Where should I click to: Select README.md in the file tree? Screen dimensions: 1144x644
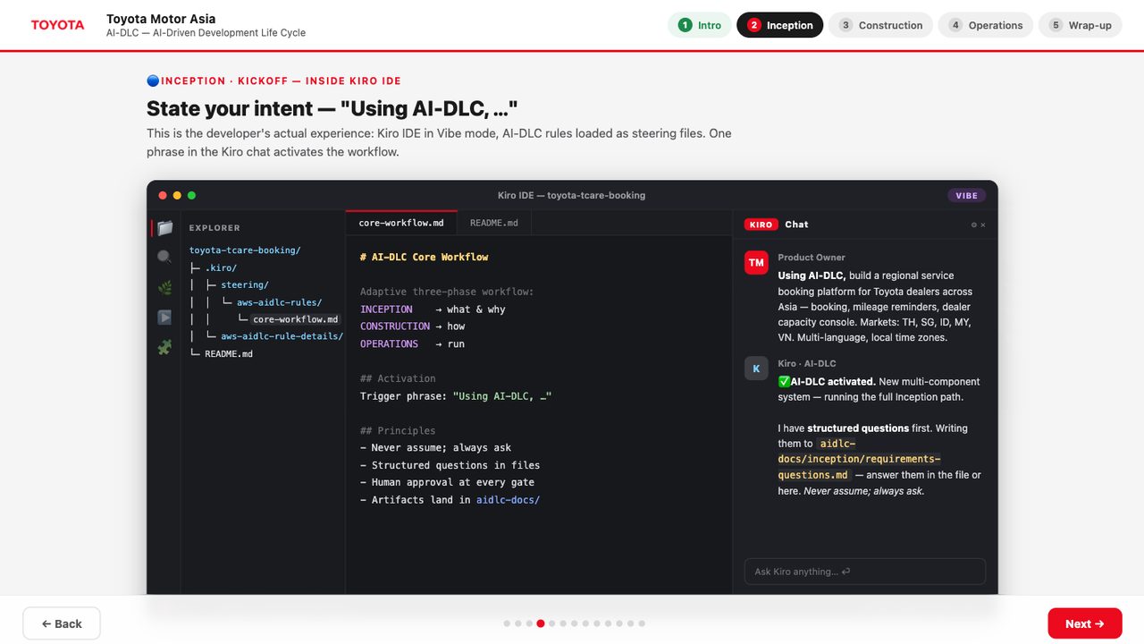click(229, 353)
